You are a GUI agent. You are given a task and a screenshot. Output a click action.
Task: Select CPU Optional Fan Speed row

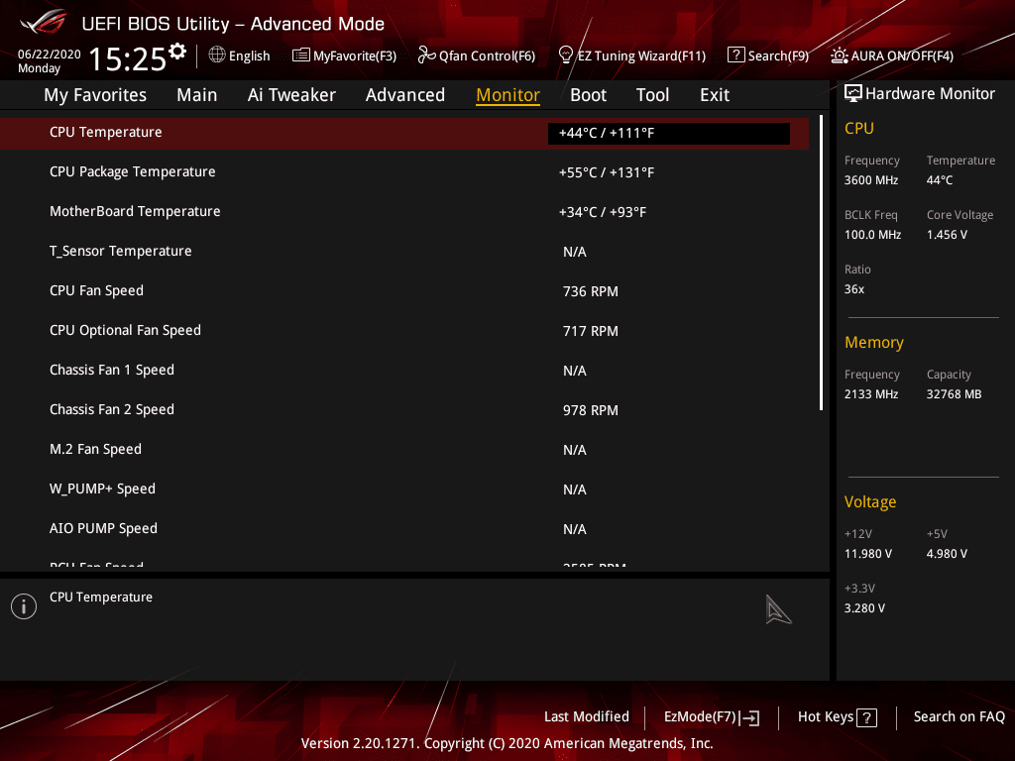click(404, 331)
